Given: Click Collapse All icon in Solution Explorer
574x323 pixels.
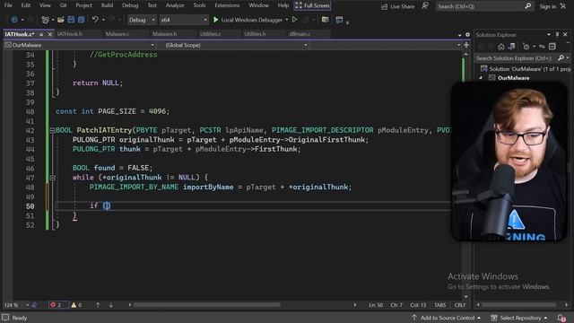Looking at the screenshot, I should tap(552, 47).
